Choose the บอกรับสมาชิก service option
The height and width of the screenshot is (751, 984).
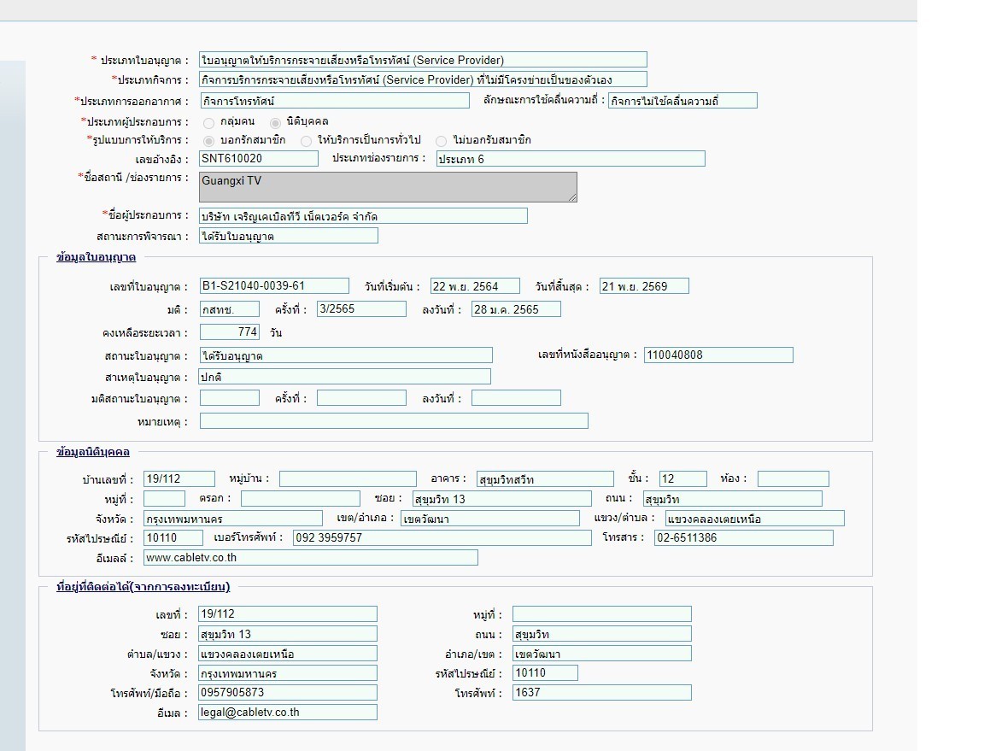coord(209,140)
